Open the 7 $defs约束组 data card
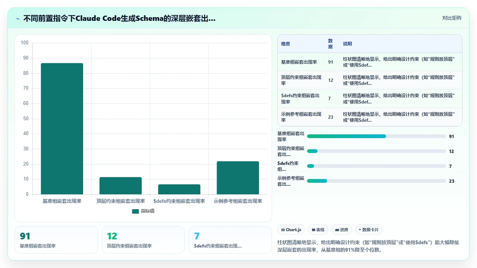477x268 pixels. (230, 240)
